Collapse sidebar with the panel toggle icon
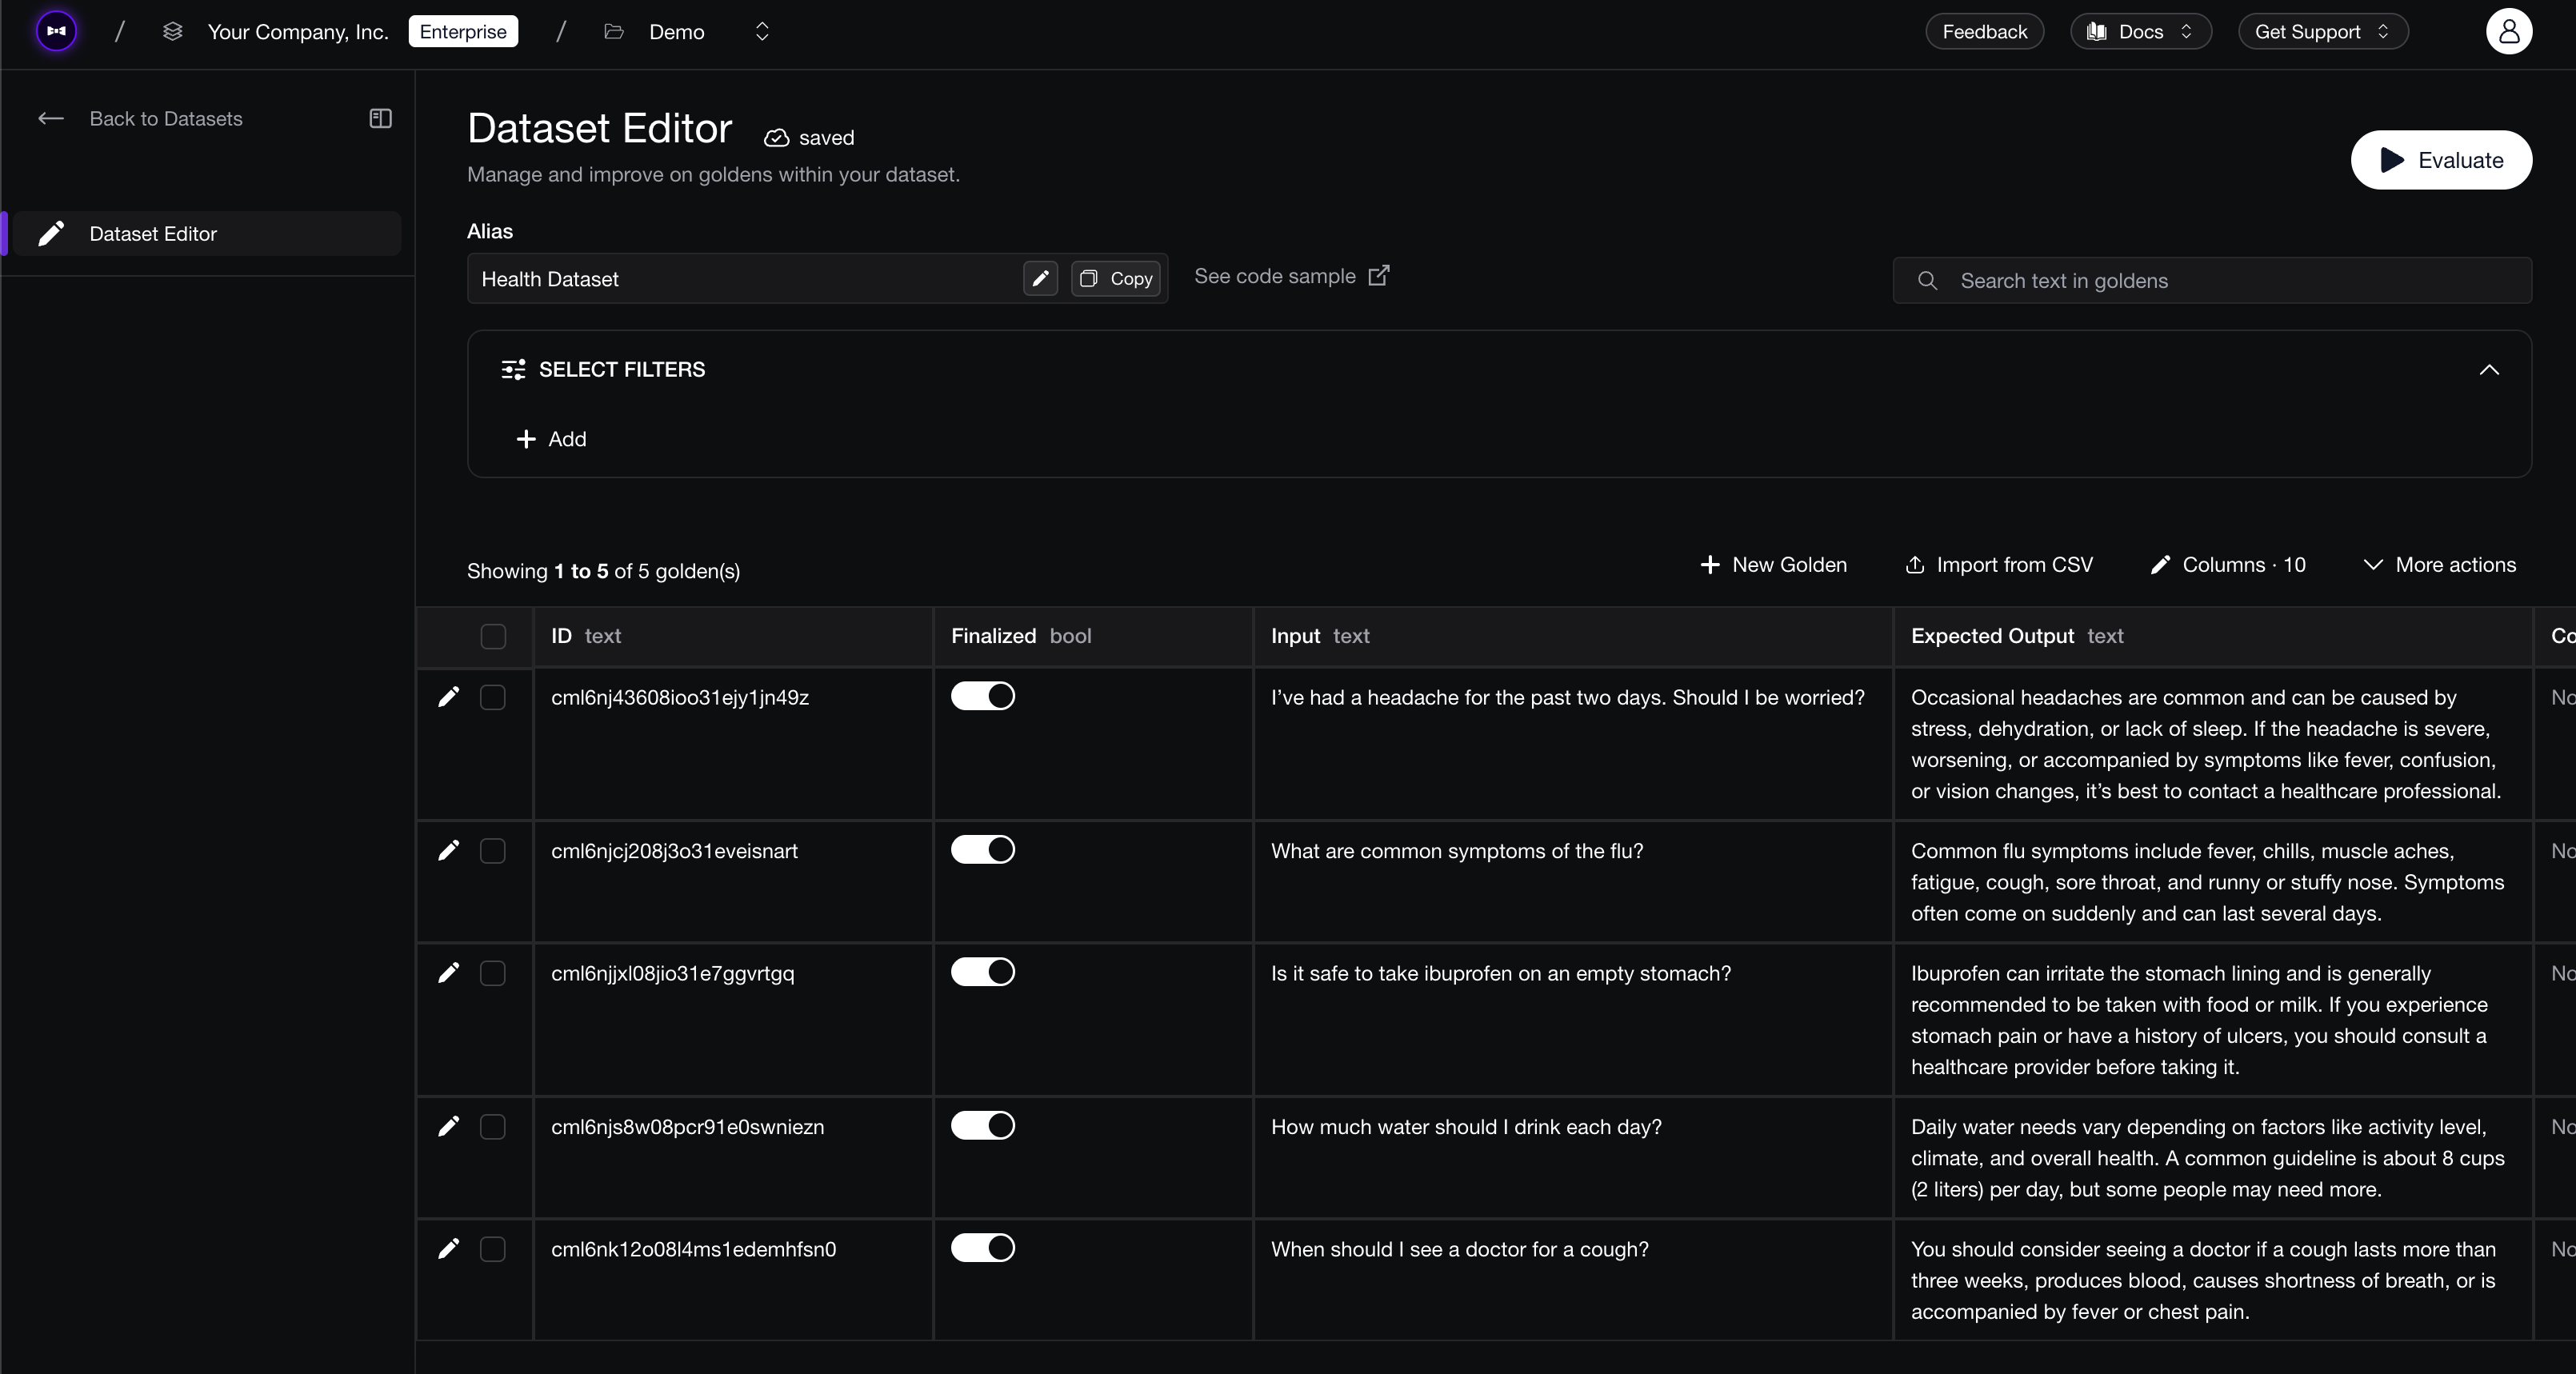Image resolution: width=2576 pixels, height=1374 pixels. (x=380, y=118)
